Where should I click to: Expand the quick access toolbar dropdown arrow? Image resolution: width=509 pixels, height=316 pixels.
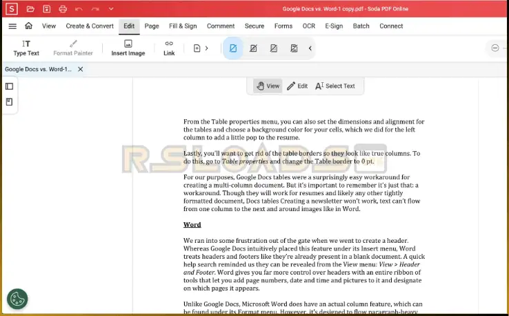click(111, 9)
